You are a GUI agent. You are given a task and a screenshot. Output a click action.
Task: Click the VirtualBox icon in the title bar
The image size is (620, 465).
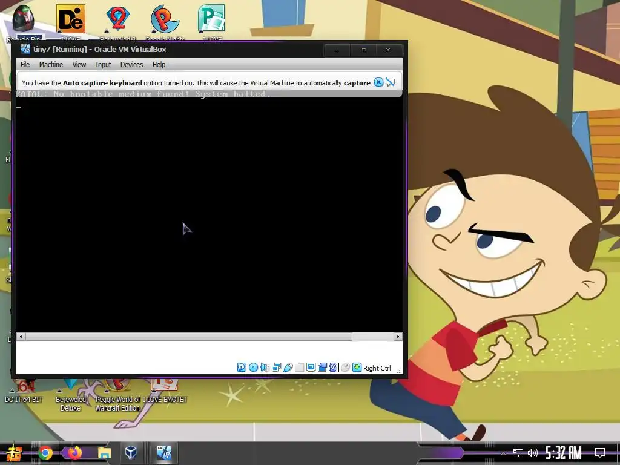[x=25, y=49]
